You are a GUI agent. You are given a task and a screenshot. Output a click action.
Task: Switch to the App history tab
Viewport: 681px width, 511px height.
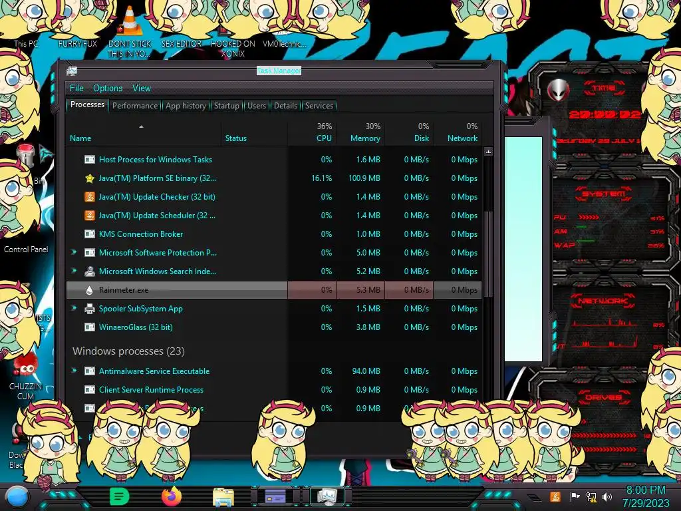[x=186, y=106]
